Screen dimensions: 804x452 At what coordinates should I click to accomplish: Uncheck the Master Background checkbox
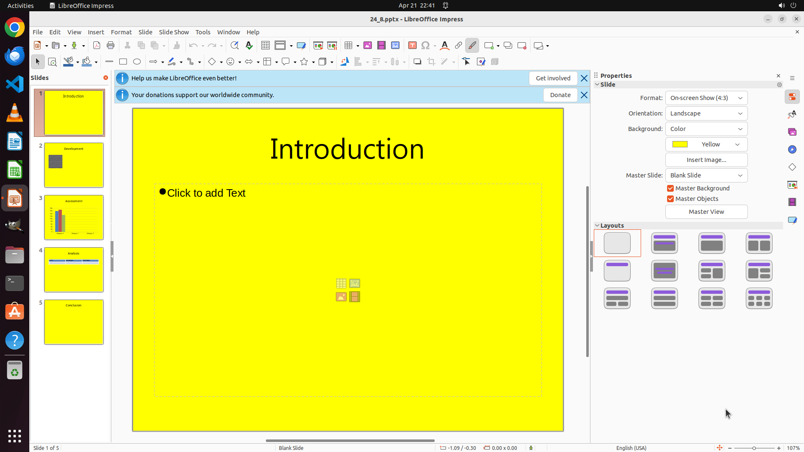(670, 188)
